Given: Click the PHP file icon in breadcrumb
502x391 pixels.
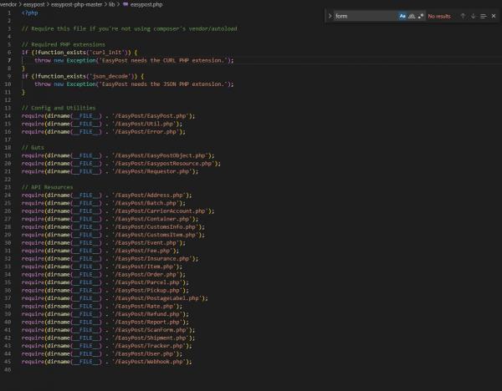Looking at the screenshot, I should pyautogui.click(x=125, y=4).
